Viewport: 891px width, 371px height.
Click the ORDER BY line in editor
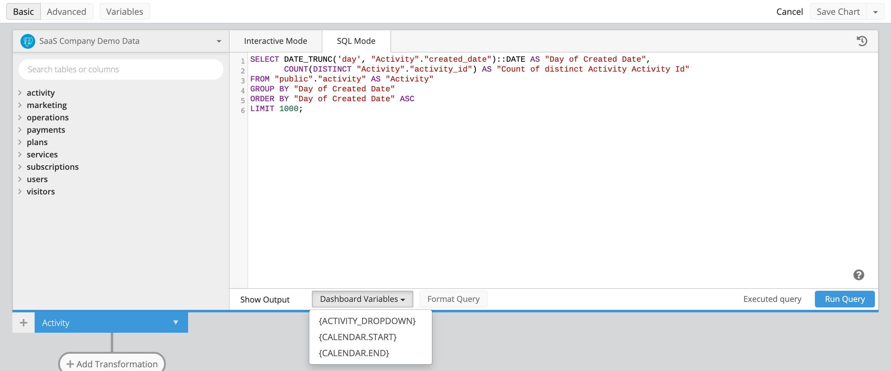click(332, 99)
